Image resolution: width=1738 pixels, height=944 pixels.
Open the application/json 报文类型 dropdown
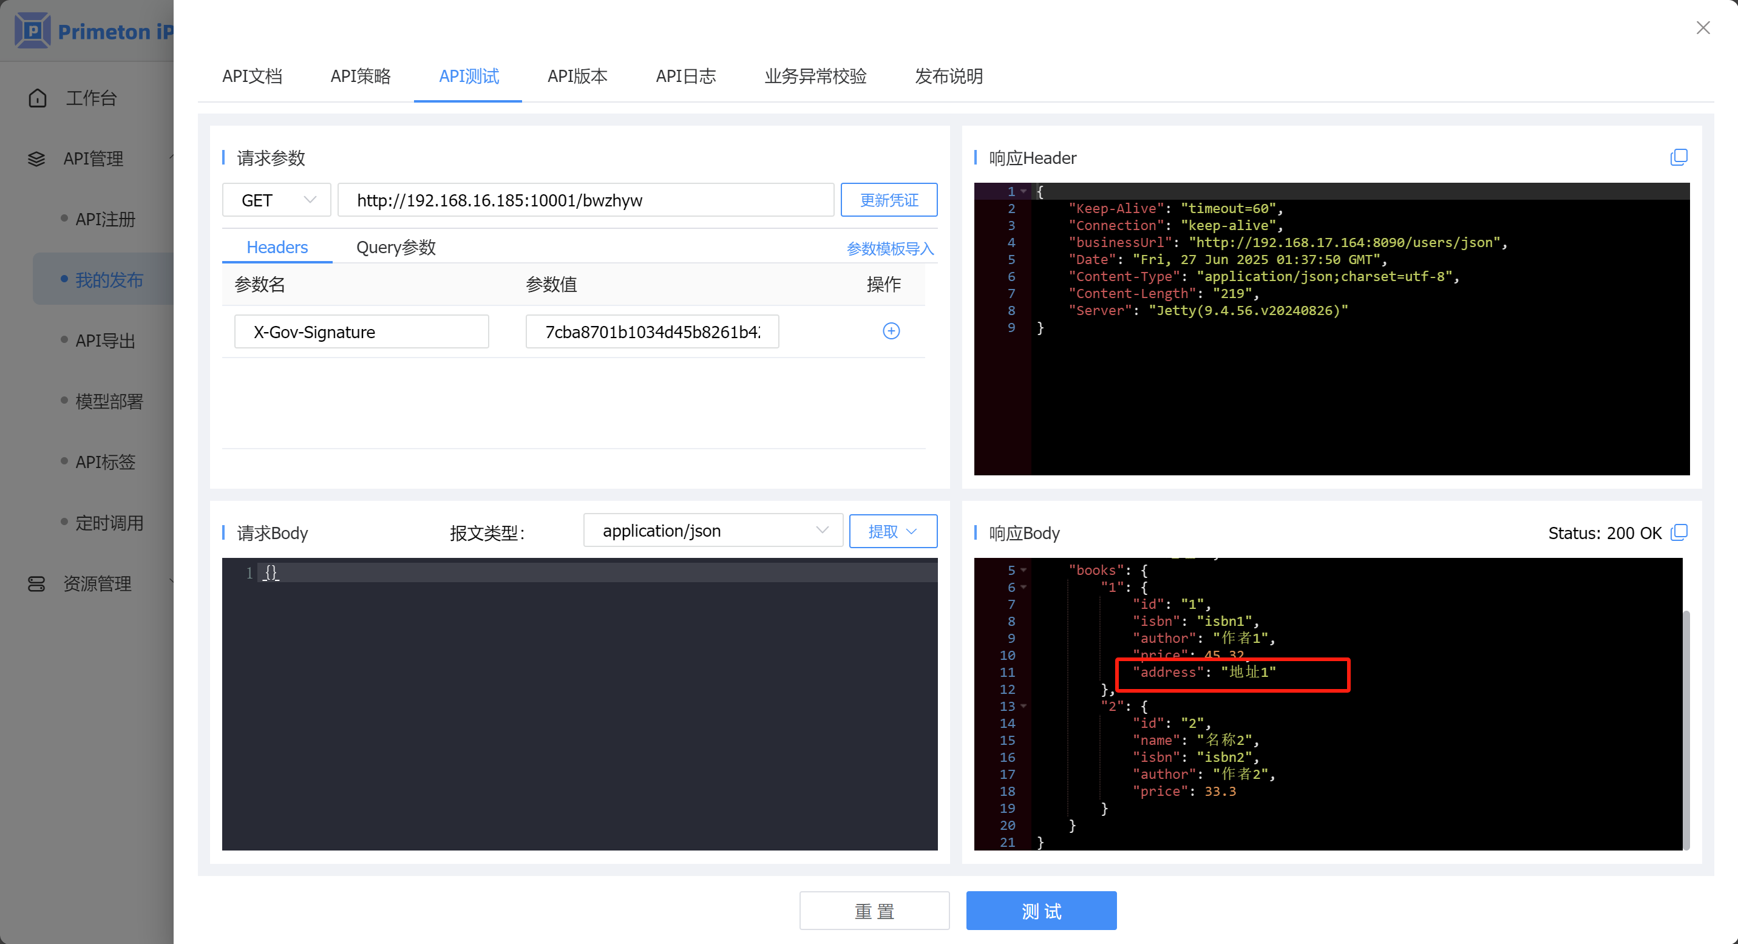point(713,531)
